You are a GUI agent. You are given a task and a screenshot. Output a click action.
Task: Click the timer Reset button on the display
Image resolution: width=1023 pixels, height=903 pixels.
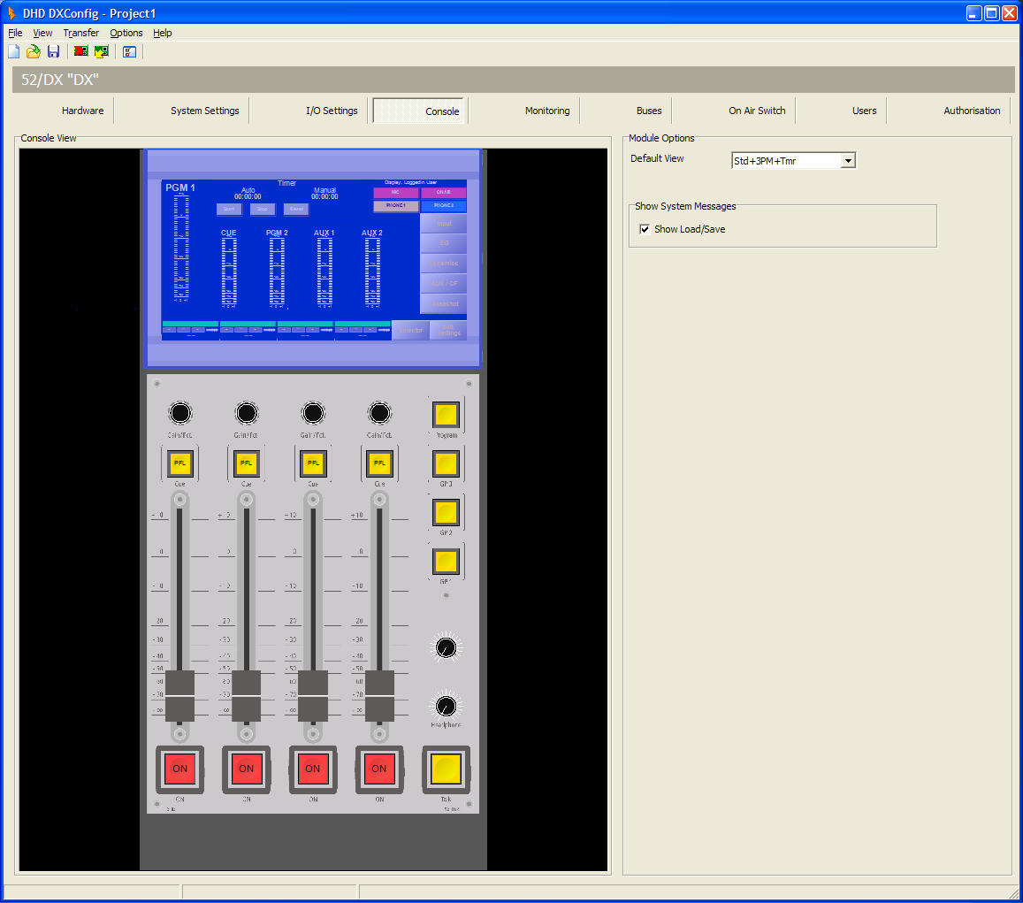[x=296, y=209]
